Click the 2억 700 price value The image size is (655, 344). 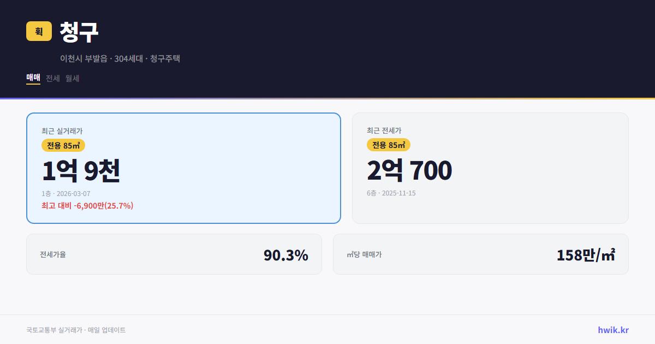point(410,170)
